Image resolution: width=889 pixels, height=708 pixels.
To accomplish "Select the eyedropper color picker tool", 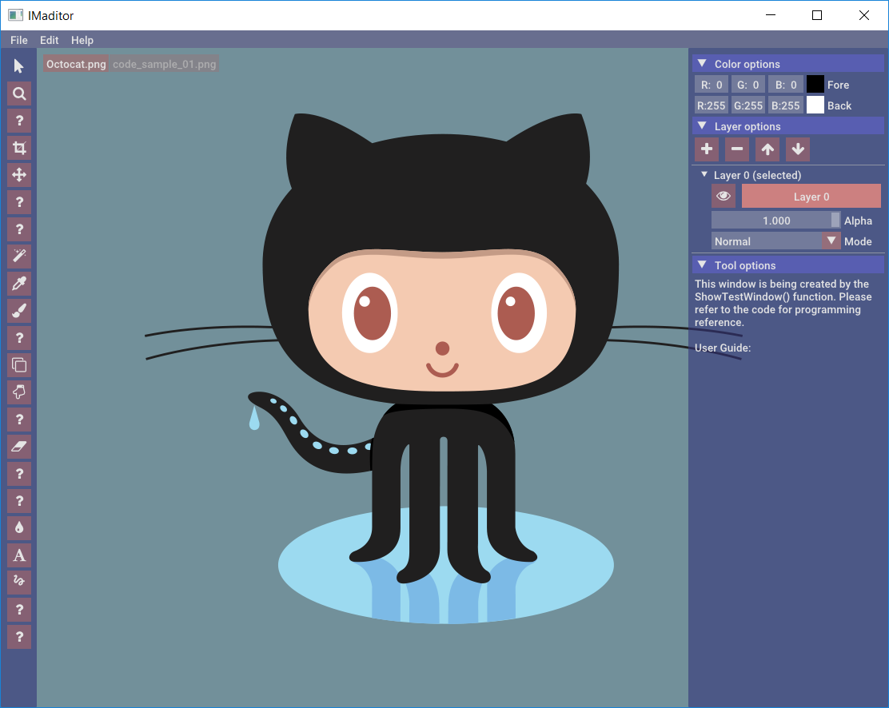I will coord(19,284).
